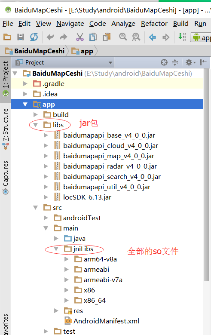Collapse the libs folder
The height and width of the screenshot is (335, 211).
[35, 125]
